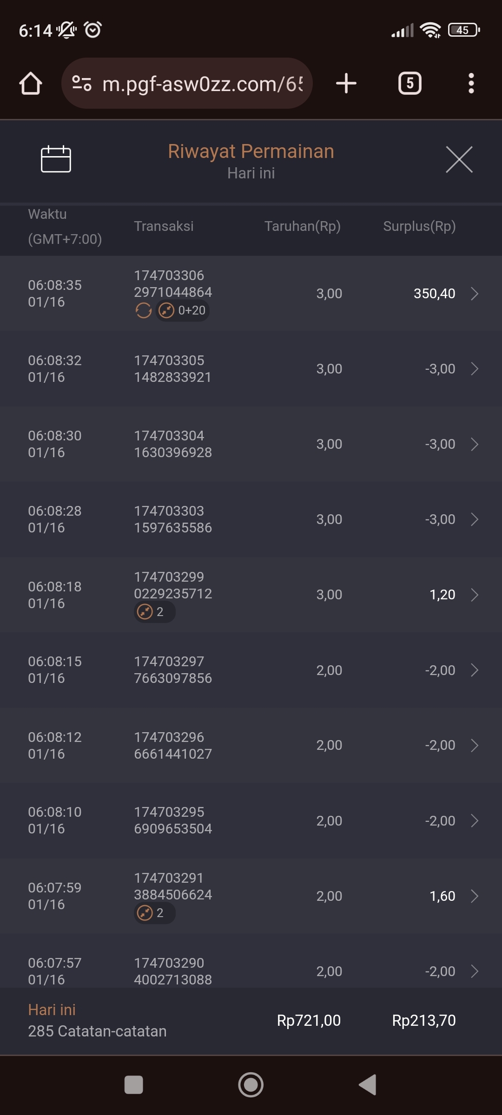Tap the 0+20 bonus badge
502x1115 pixels.
[183, 310]
